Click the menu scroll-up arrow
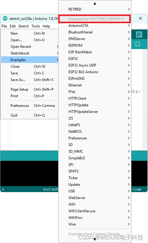148x243 pixels. (95, 3)
